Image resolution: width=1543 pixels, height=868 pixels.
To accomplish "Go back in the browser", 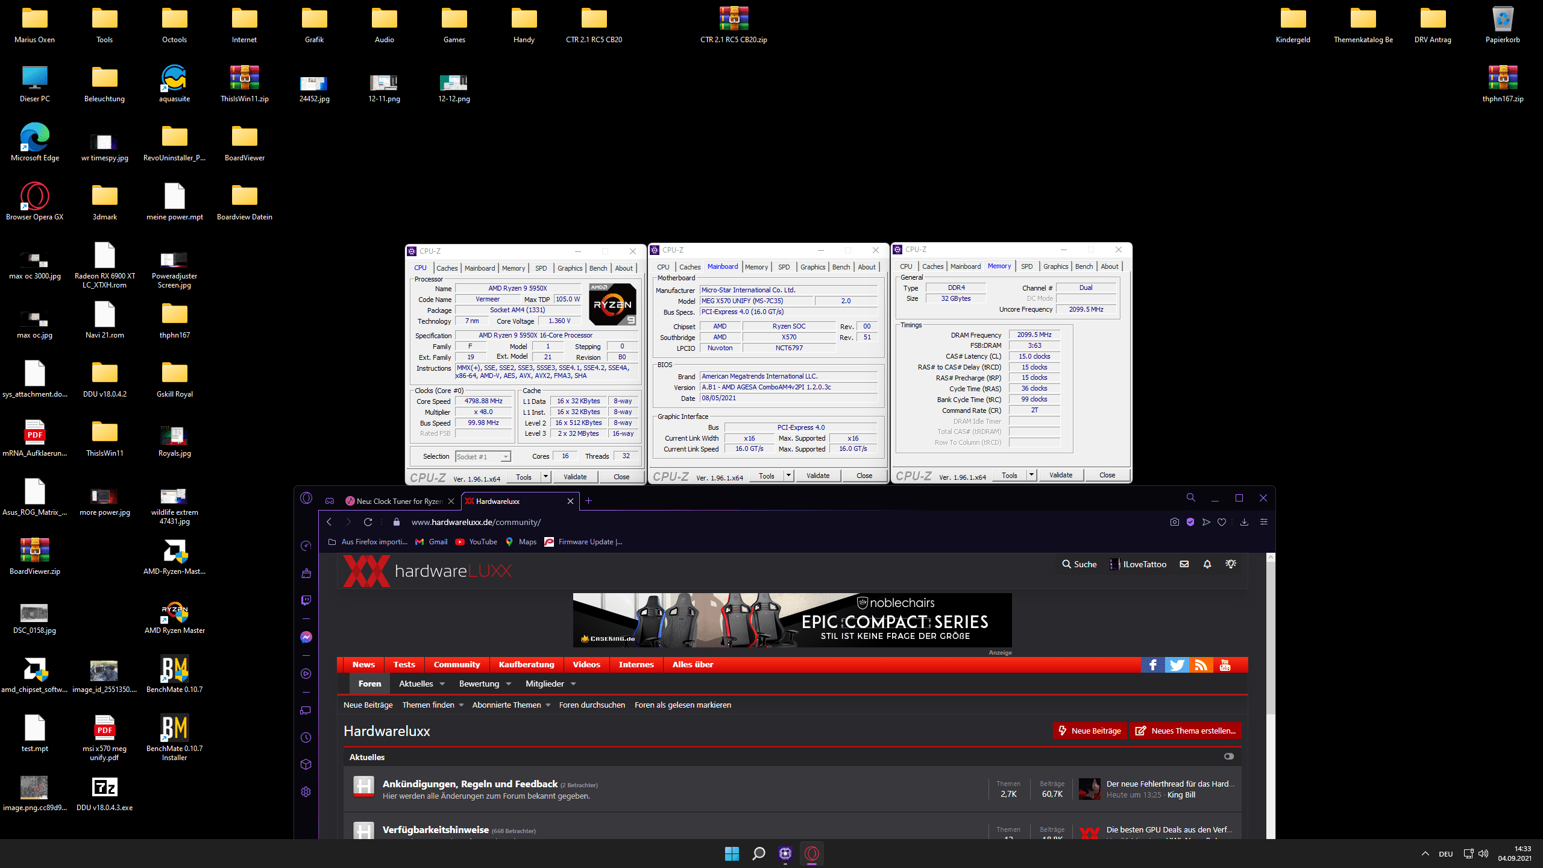I will tap(329, 522).
